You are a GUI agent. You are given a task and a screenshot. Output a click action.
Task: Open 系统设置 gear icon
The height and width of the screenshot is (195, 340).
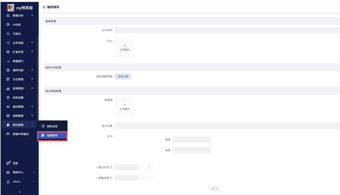[x=8, y=97]
